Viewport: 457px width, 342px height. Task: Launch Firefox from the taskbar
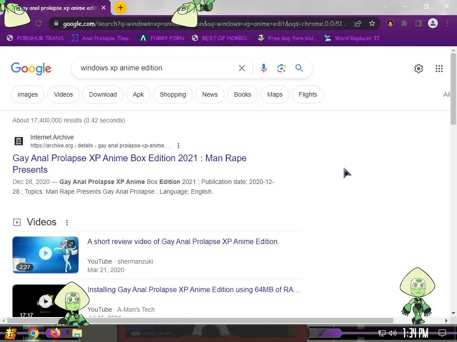[55, 333]
